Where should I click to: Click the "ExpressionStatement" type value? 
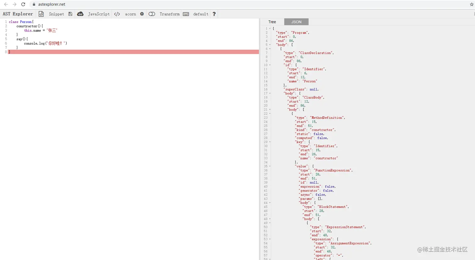point(345,227)
